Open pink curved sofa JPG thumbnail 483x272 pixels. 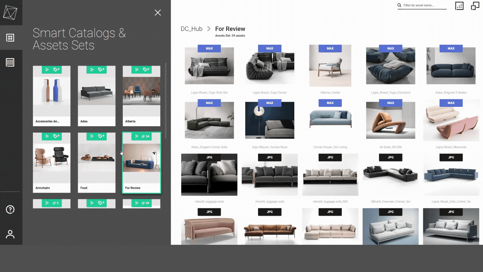(x=209, y=226)
